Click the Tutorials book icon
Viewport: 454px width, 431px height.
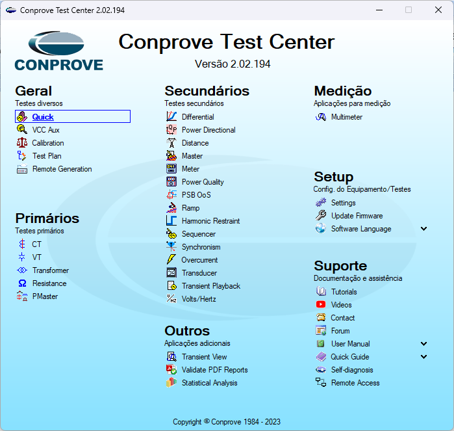(x=321, y=292)
